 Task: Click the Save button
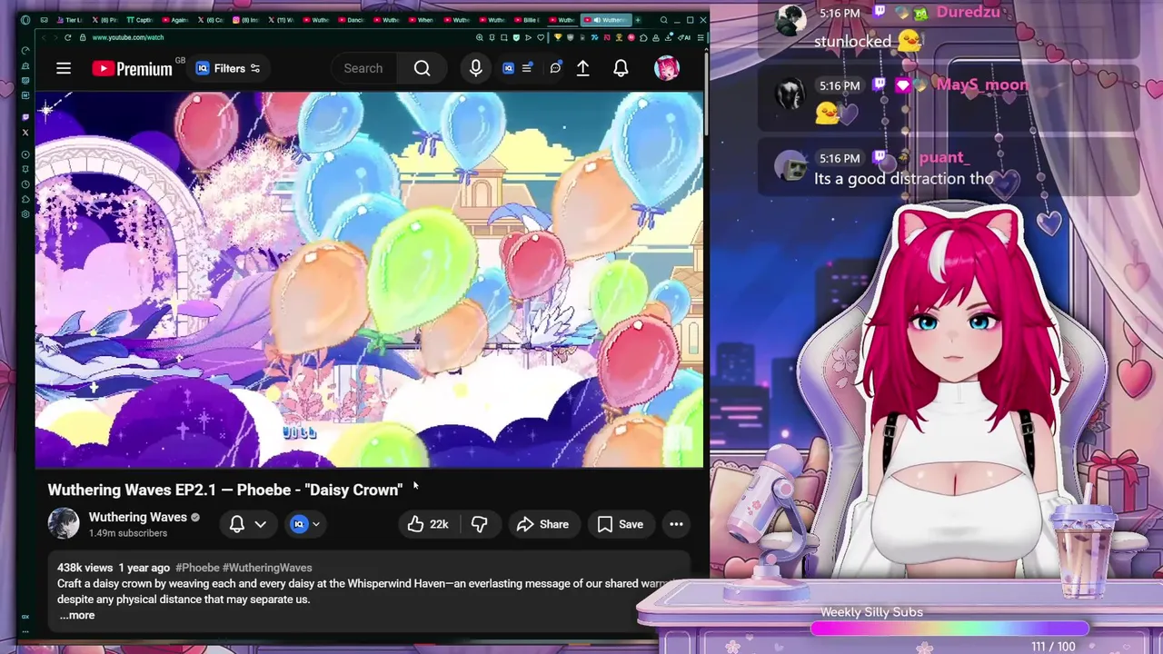pos(621,524)
